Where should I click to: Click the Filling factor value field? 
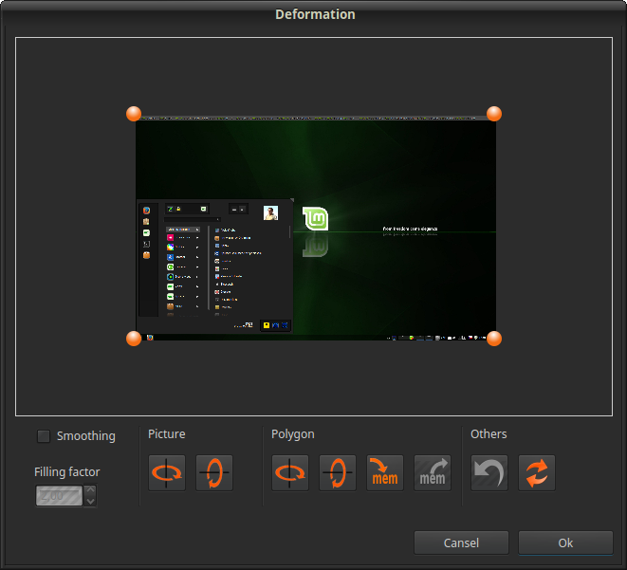pos(59,496)
